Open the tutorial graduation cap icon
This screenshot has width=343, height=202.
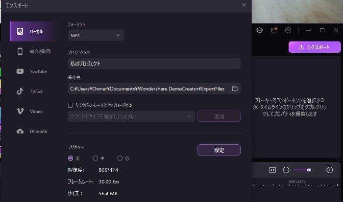(x=260, y=30)
